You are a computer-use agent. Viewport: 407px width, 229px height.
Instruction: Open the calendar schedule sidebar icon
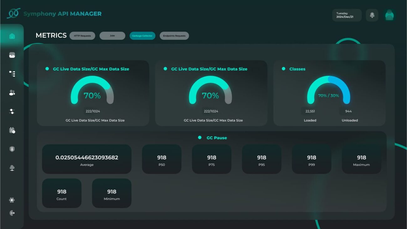pos(12,130)
